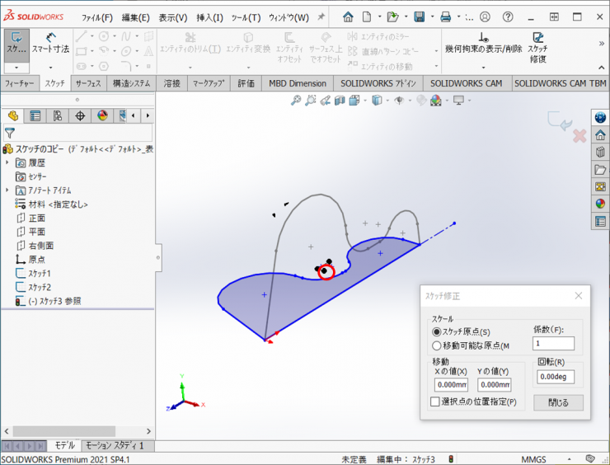
Task: Click the 回転(R) angle input field
Action: (x=556, y=377)
